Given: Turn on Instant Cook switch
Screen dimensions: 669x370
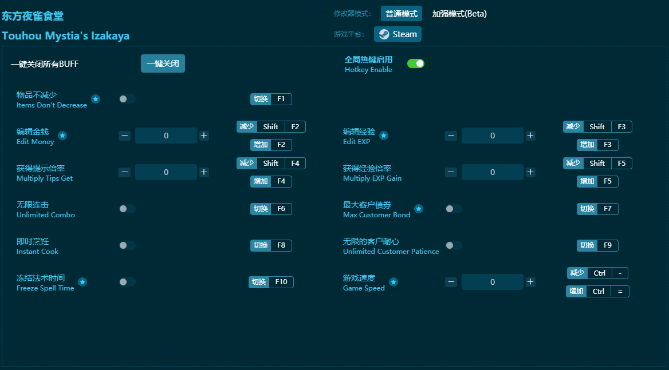Looking at the screenshot, I should [x=127, y=245].
